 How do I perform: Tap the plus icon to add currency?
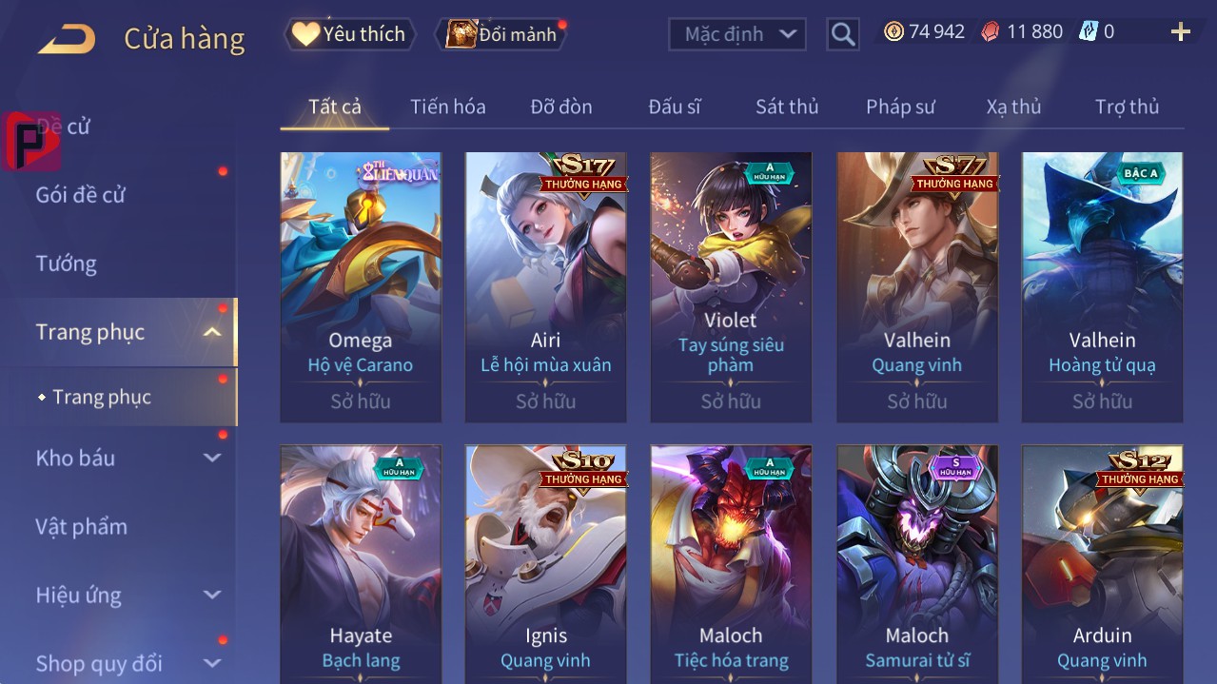pos(1181,32)
